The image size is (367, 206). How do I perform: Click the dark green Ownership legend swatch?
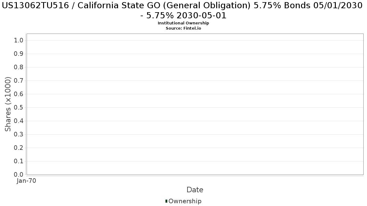166,201
